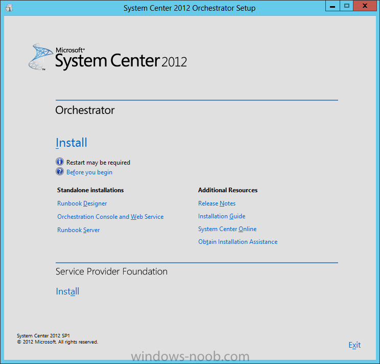Click the System Center 2012 logo
Screen dimensions: 380x364
click(x=108, y=57)
